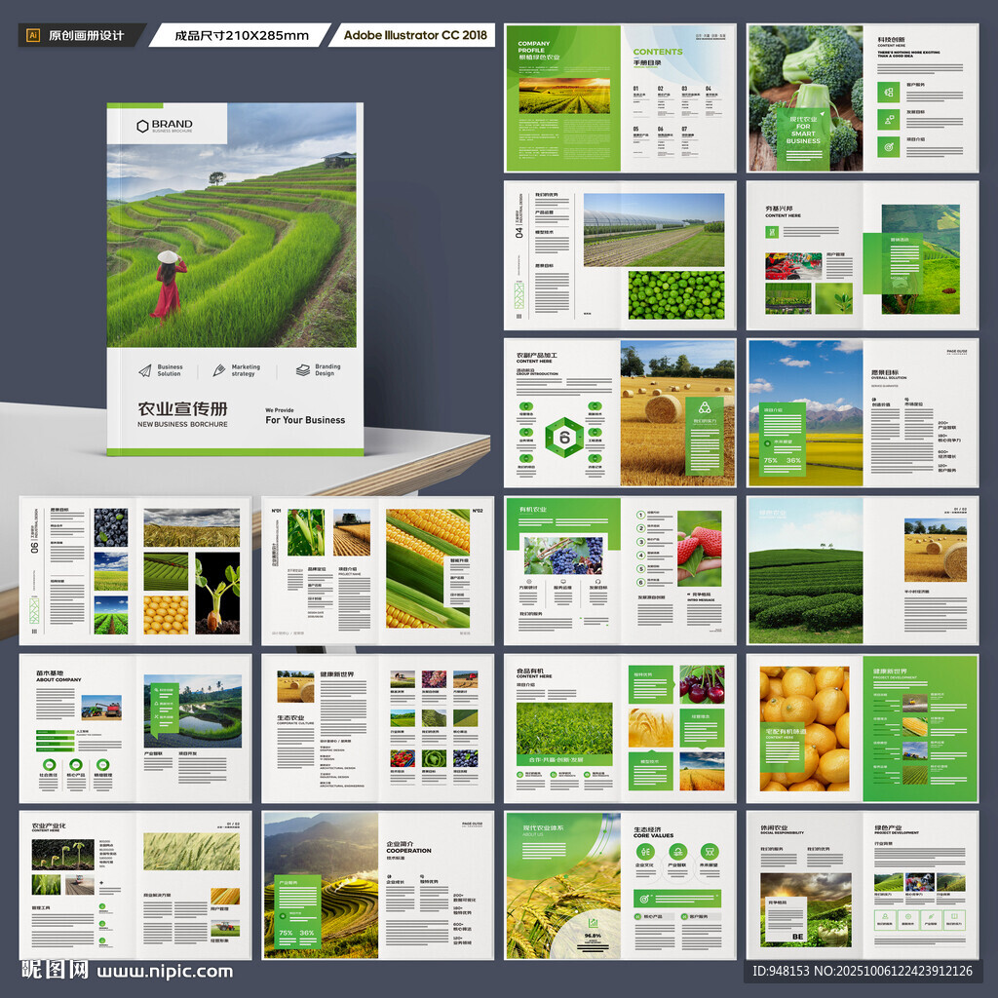The width and height of the screenshot is (998, 998).
Task: Click the small green square icon under 夯基兴邦
Action: (x=772, y=232)
